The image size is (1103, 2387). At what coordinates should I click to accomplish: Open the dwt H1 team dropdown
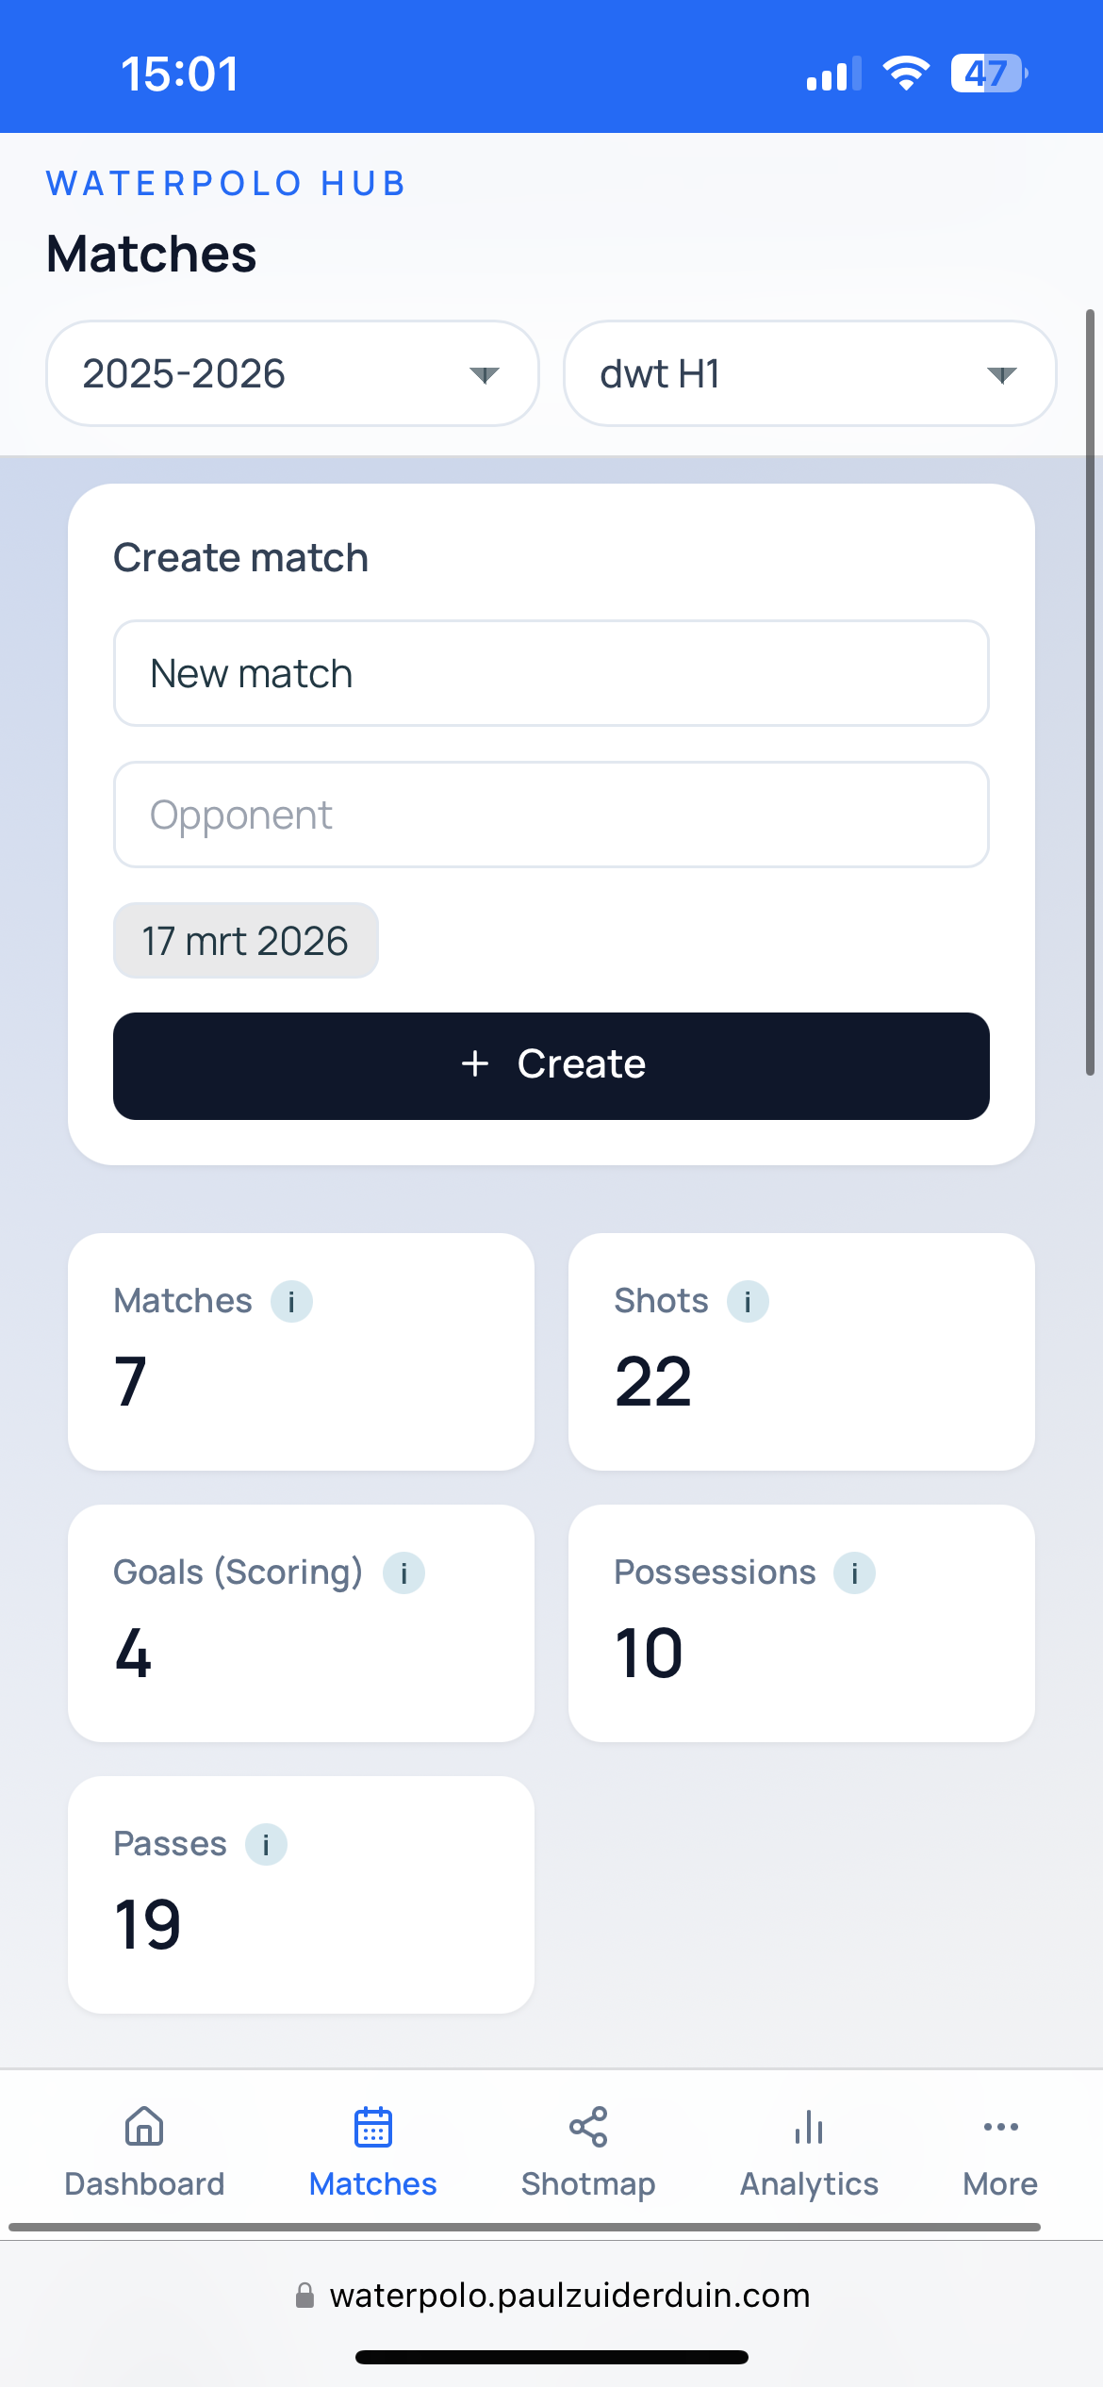pos(809,373)
